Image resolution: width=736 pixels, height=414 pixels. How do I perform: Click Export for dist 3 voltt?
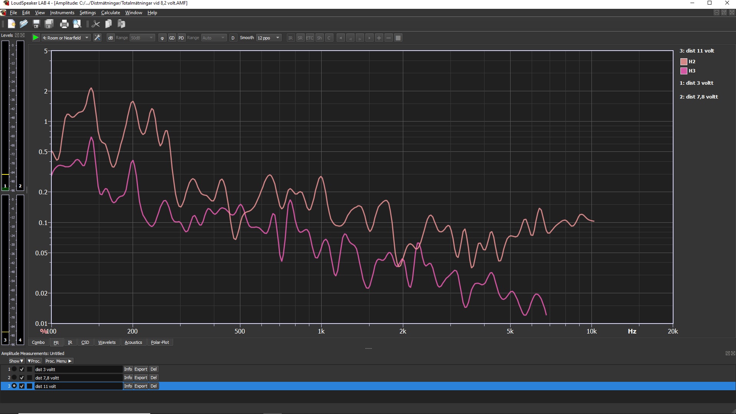[x=141, y=369]
